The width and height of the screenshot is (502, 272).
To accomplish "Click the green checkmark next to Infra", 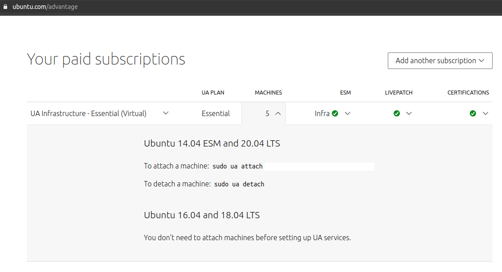I will (x=335, y=113).
